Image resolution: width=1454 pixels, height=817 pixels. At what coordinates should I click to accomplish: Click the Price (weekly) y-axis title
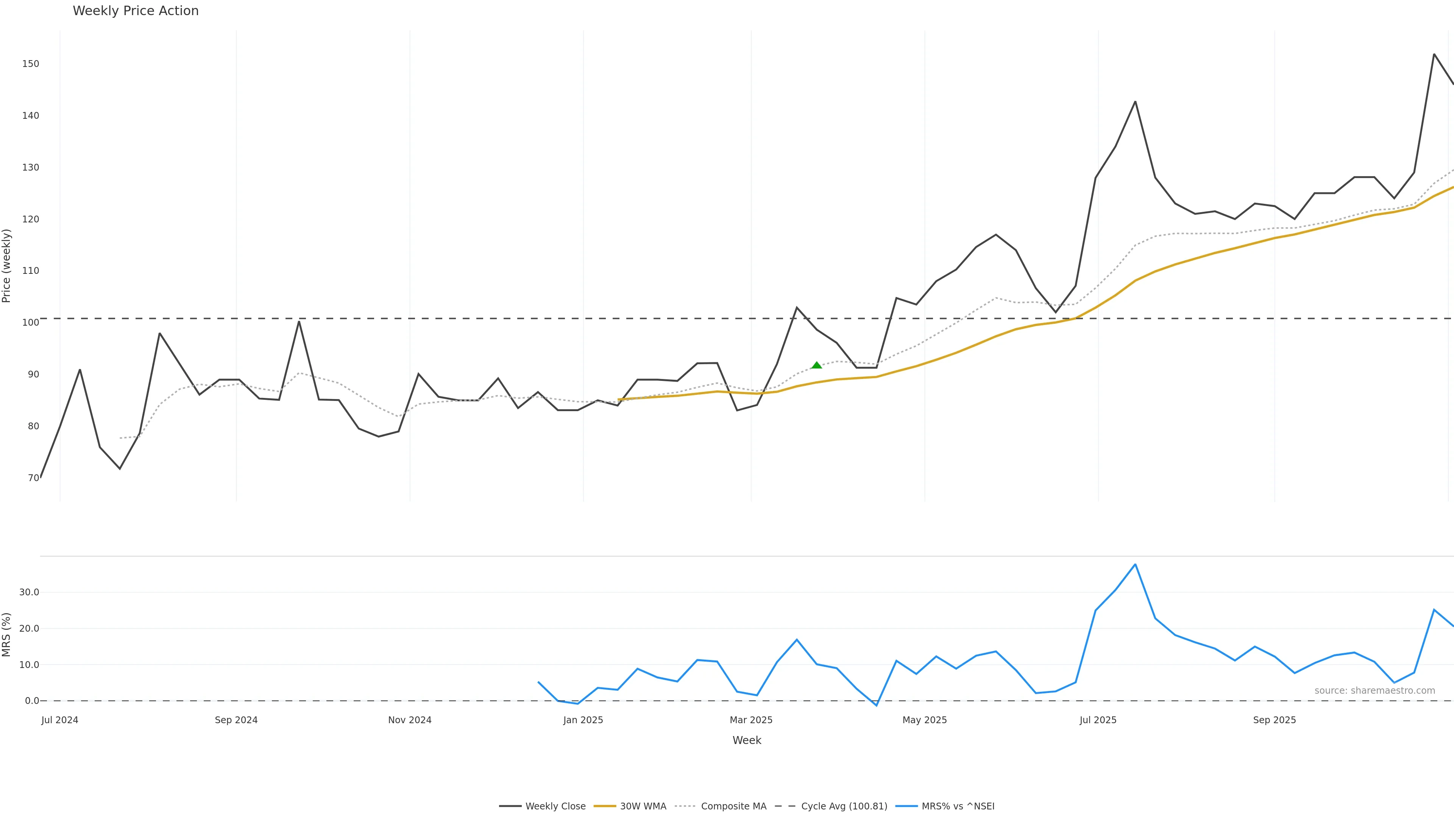[6, 266]
